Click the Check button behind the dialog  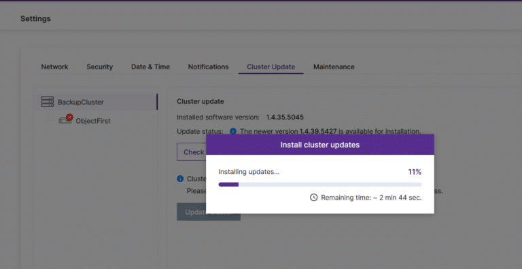tap(192, 152)
